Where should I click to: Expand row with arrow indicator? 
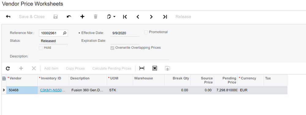click(4, 90)
